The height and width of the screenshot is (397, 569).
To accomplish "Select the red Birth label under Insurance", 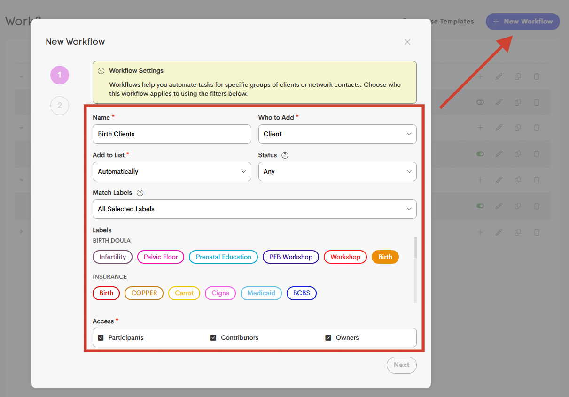I will coord(106,293).
